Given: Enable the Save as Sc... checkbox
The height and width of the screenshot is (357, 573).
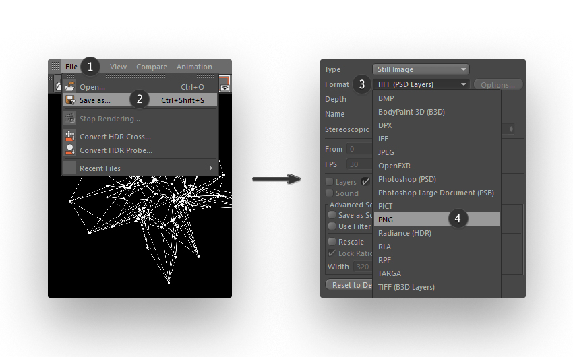Looking at the screenshot, I should point(332,215).
